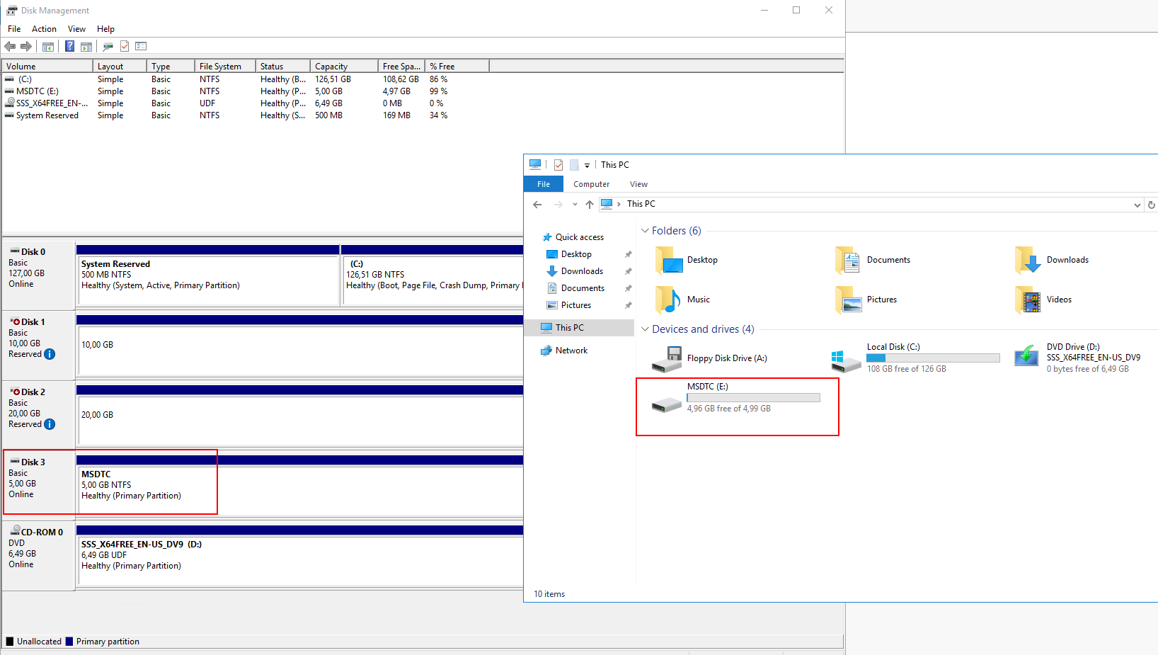Viewport: 1158px width, 655px height.
Task: Open the View menu in Disk Management
Action: tap(76, 29)
